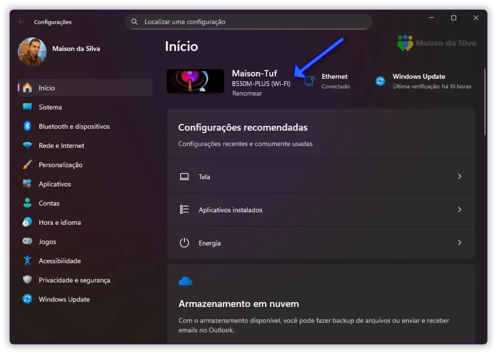497x354 pixels.
Task: Go to Contas in the sidebar
Action: 49,203
